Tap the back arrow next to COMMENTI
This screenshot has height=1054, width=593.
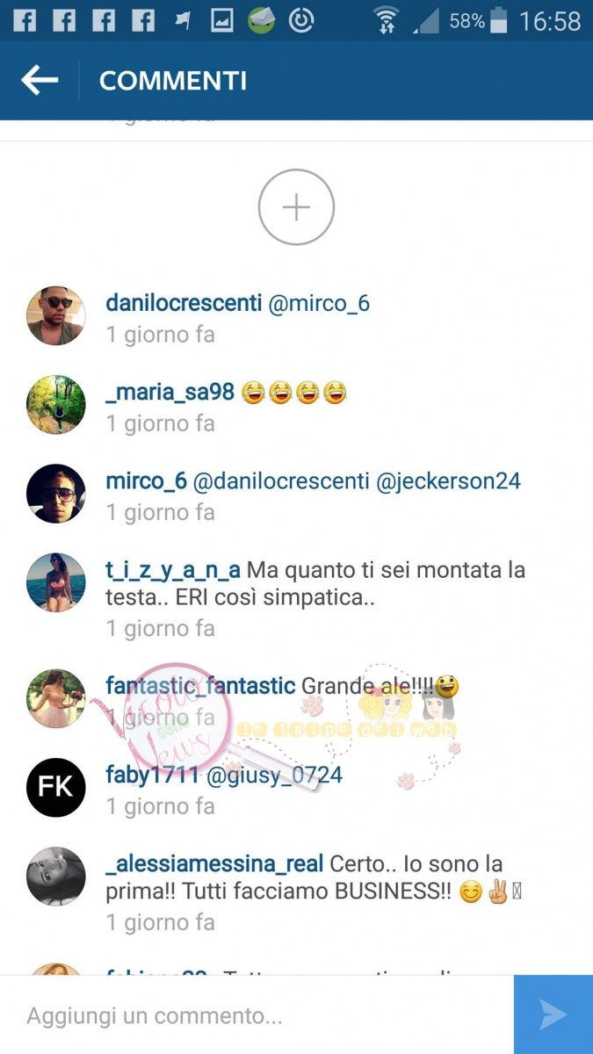tap(40, 81)
